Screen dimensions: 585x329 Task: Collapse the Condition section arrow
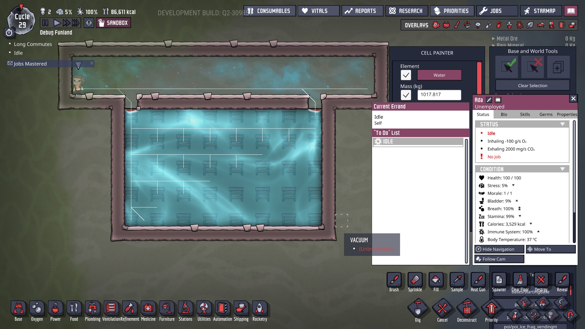coord(562,169)
